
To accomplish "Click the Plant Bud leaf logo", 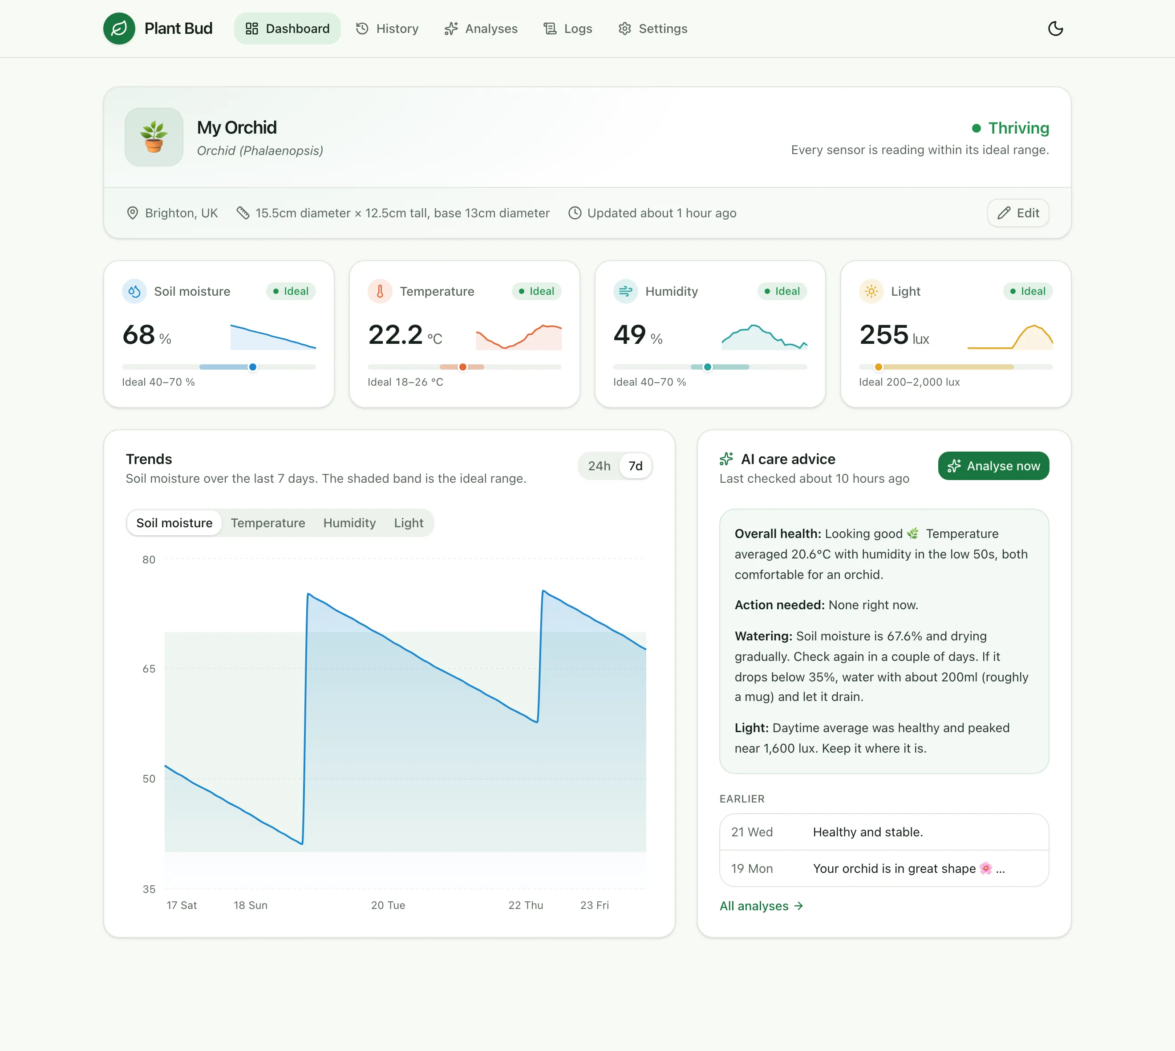I will [x=119, y=29].
